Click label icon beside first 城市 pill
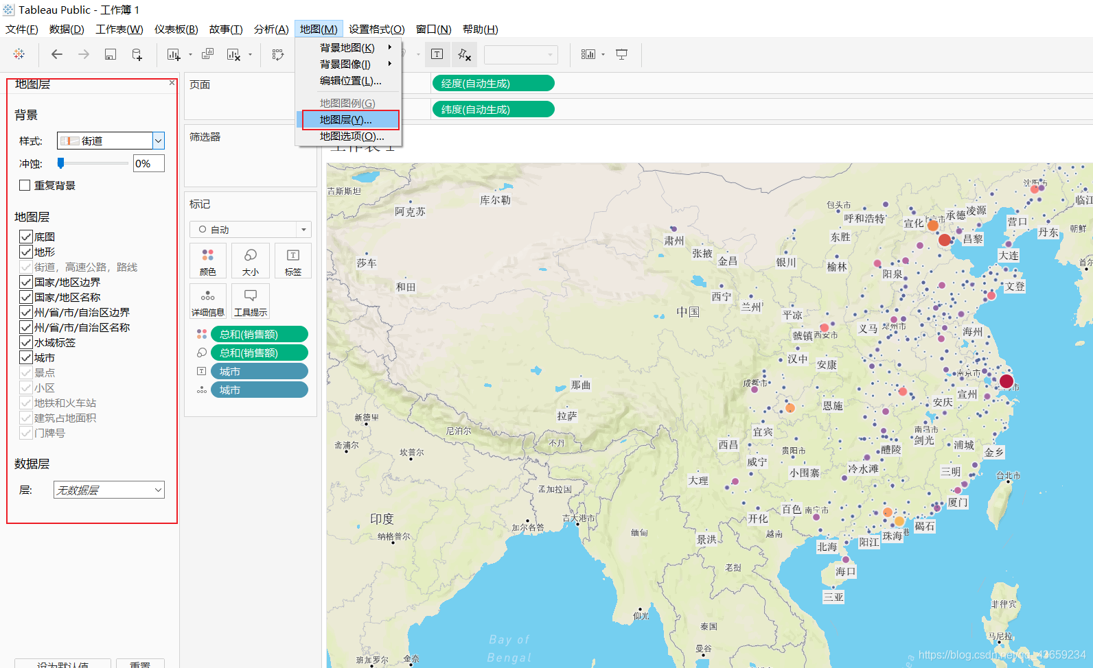This screenshot has width=1093, height=668. [202, 371]
